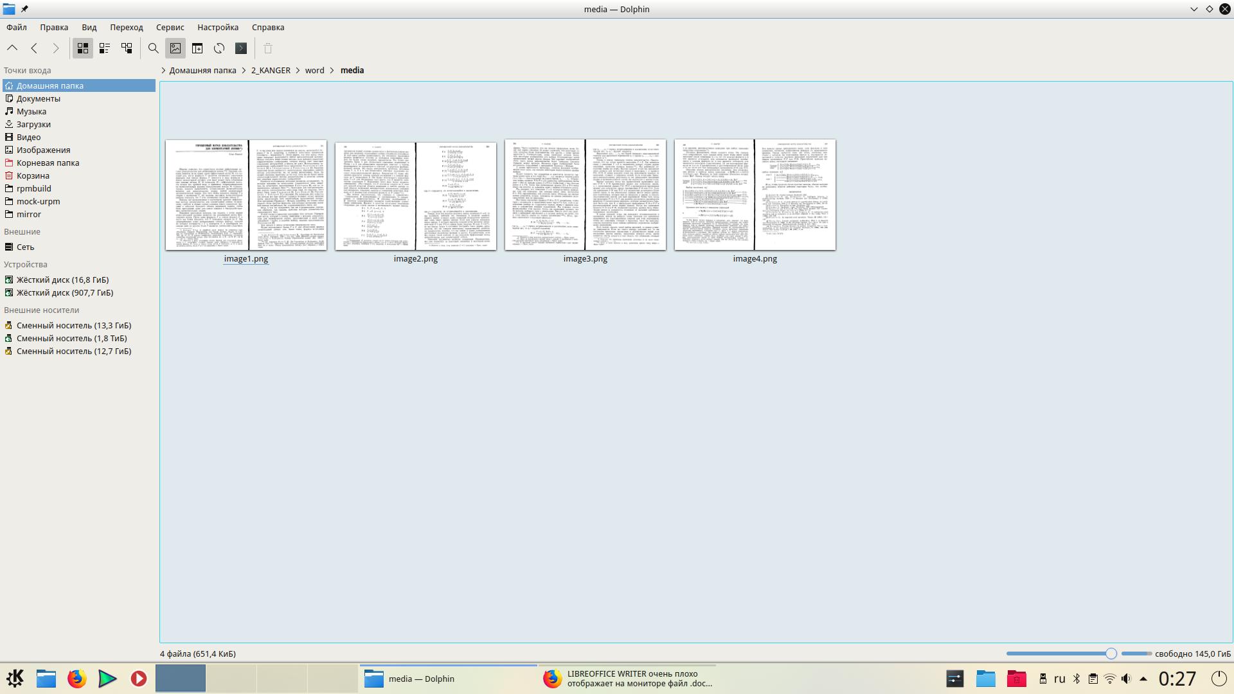Viewport: 1234px width, 694px height.
Task: Toggle the file previews button
Action: 175,48
